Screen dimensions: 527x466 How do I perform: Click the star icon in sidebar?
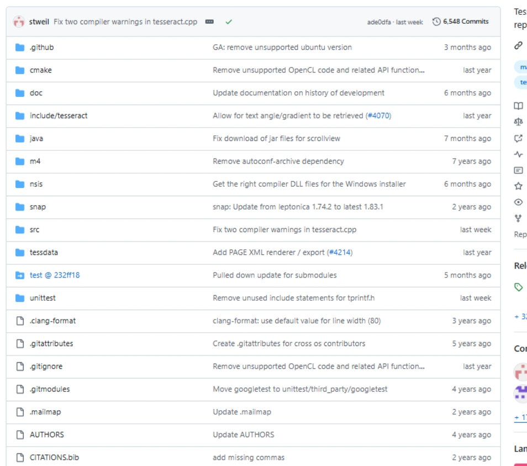click(518, 186)
